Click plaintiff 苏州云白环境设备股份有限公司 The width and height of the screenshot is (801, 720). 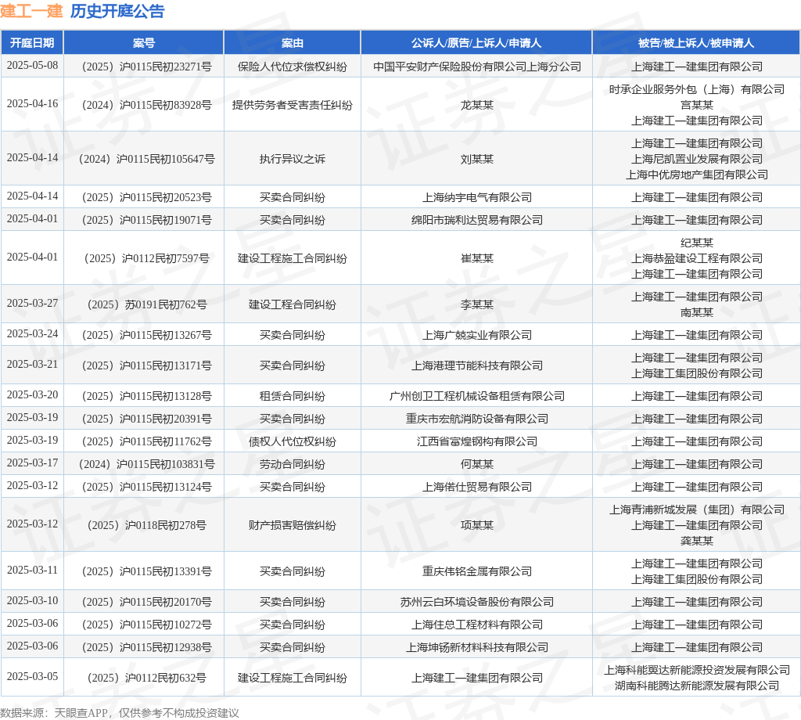pos(476,602)
